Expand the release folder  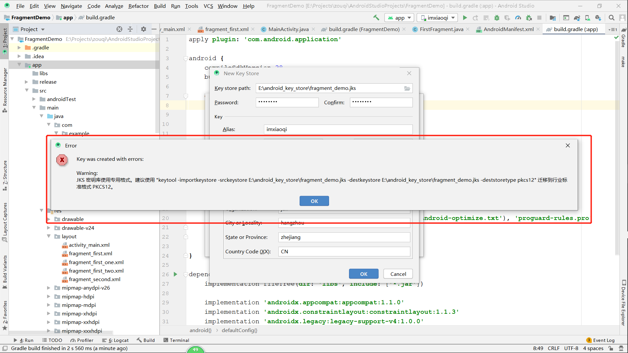tap(26, 82)
